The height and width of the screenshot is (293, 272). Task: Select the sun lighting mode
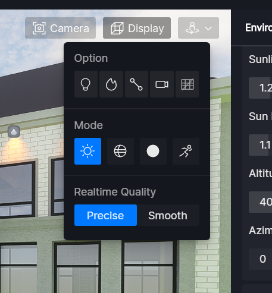point(87,151)
